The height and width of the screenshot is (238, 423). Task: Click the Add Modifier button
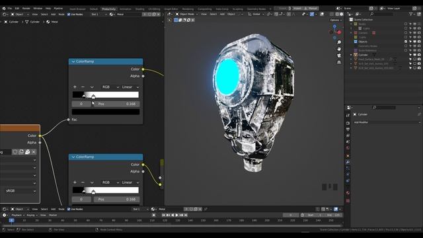[x=387, y=122]
